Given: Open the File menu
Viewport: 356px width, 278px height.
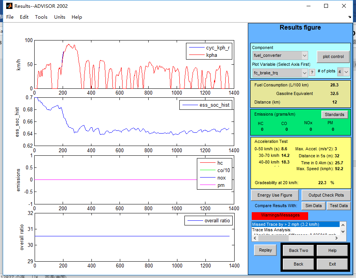Looking at the screenshot, I should 10,17.
